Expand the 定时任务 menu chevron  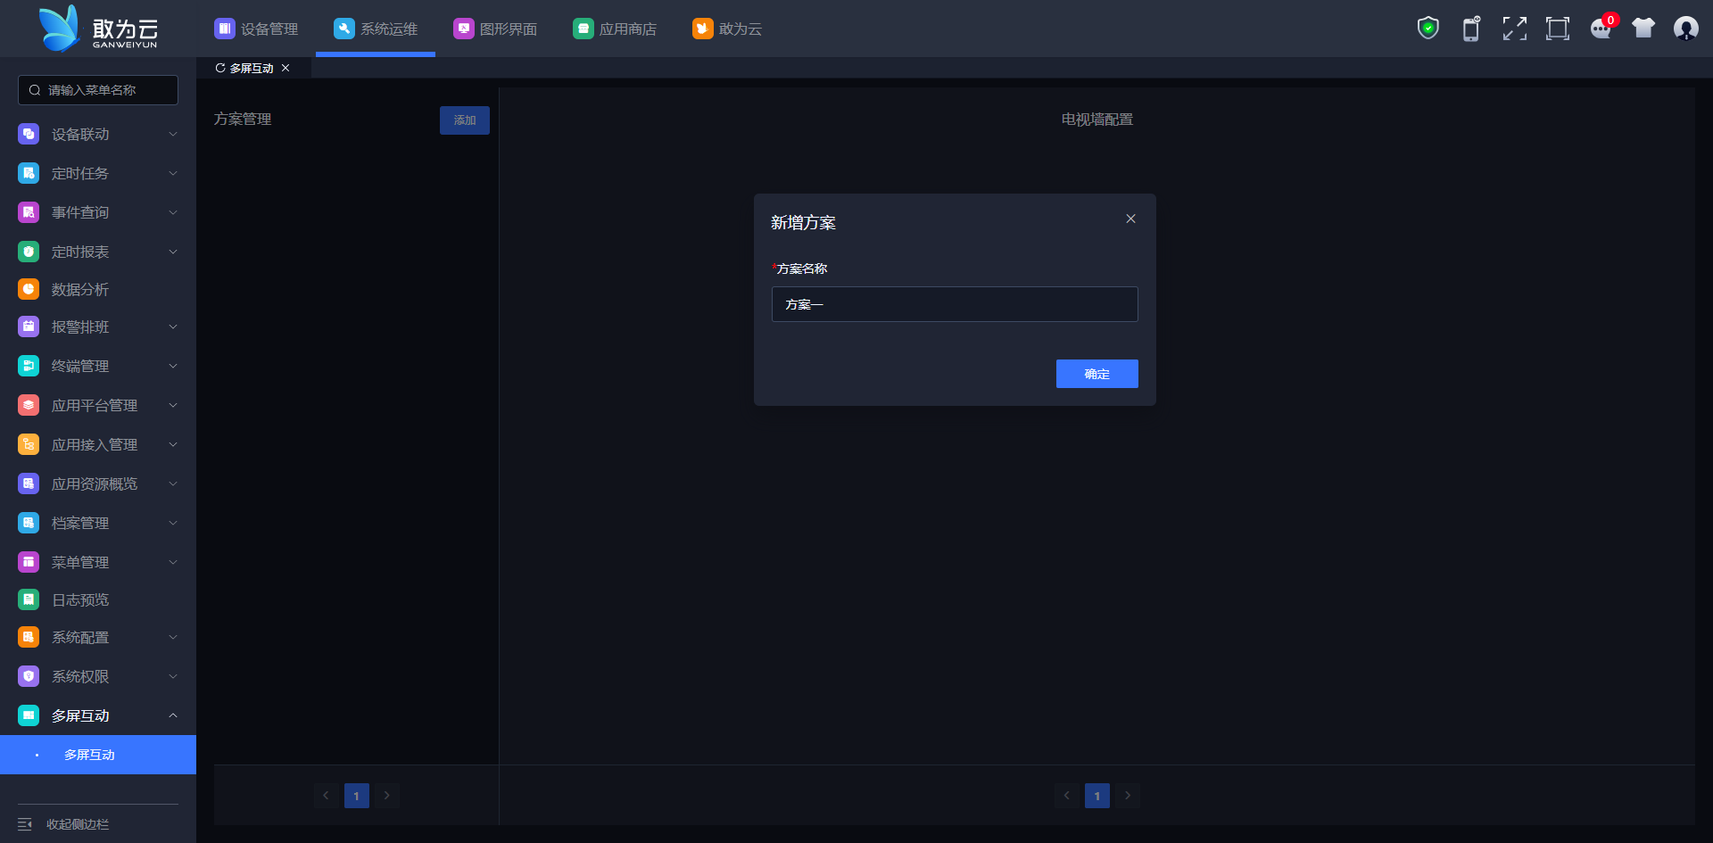click(x=173, y=173)
